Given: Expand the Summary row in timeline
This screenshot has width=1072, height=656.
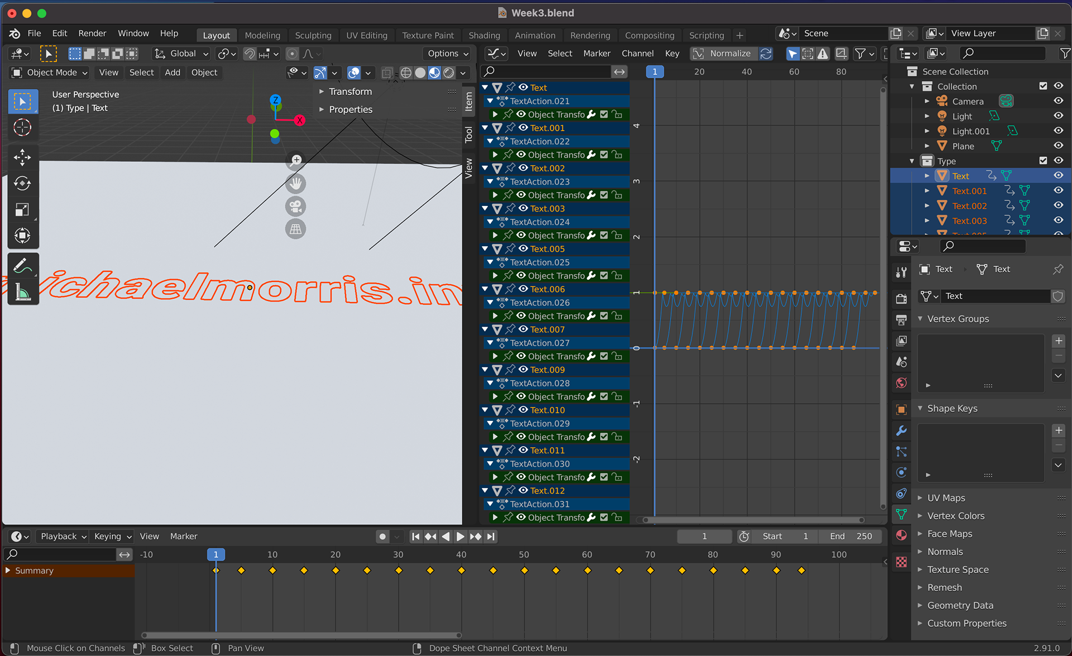Looking at the screenshot, I should coord(8,571).
